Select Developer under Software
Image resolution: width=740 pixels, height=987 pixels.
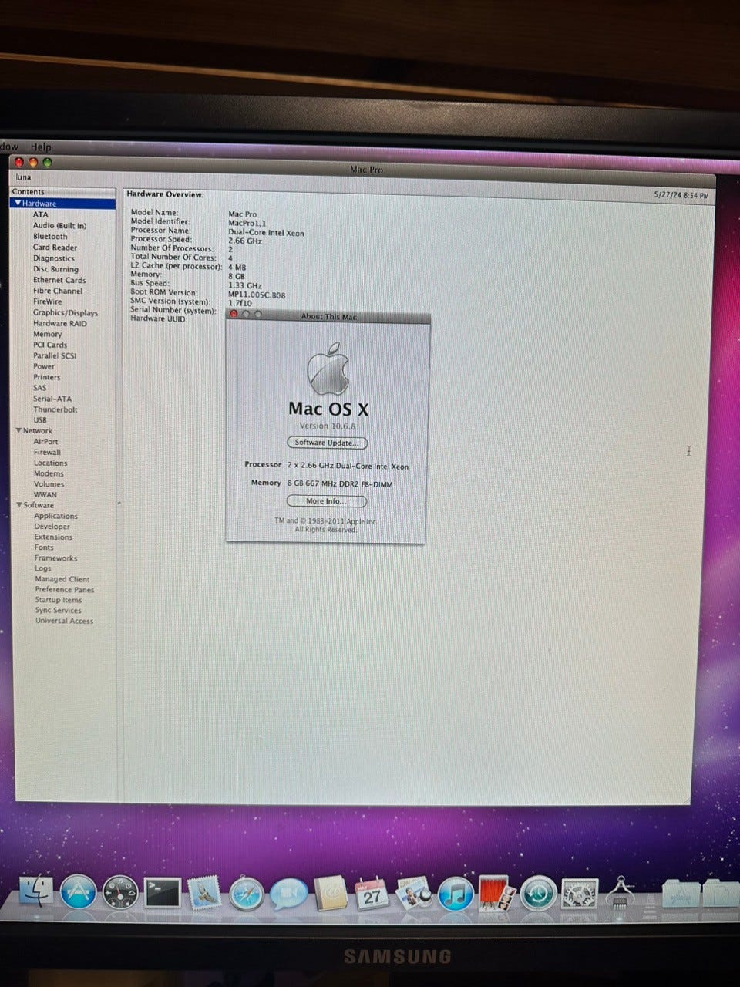[52, 527]
